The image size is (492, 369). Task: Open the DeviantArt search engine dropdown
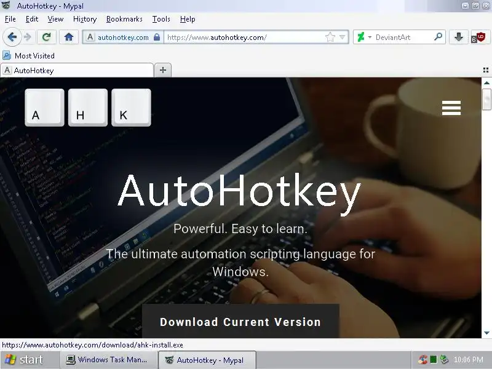coord(363,38)
